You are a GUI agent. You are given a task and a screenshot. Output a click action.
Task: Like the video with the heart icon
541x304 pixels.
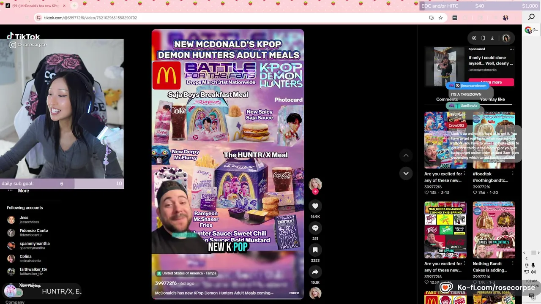tap(315, 206)
